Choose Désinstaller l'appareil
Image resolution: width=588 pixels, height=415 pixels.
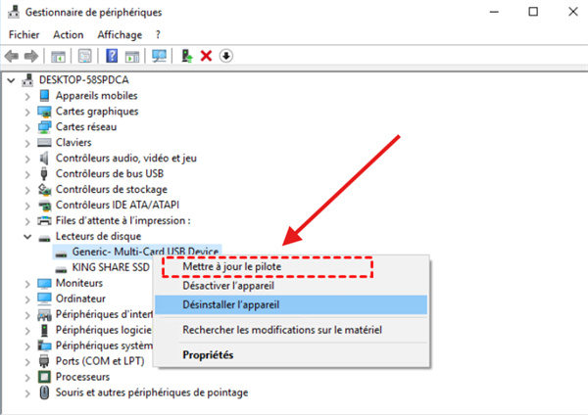coord(291,304)
